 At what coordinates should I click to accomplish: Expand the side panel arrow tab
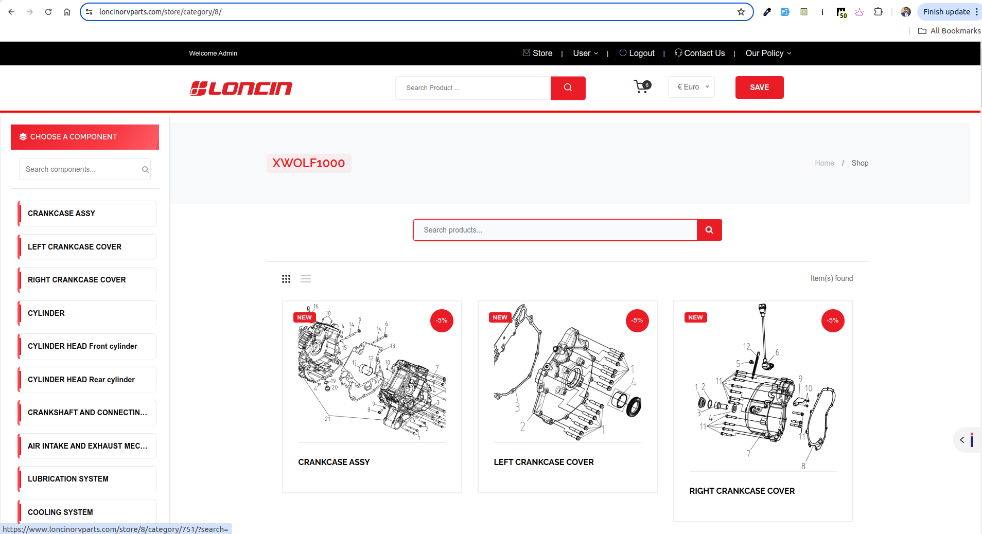tap(962, 440)
